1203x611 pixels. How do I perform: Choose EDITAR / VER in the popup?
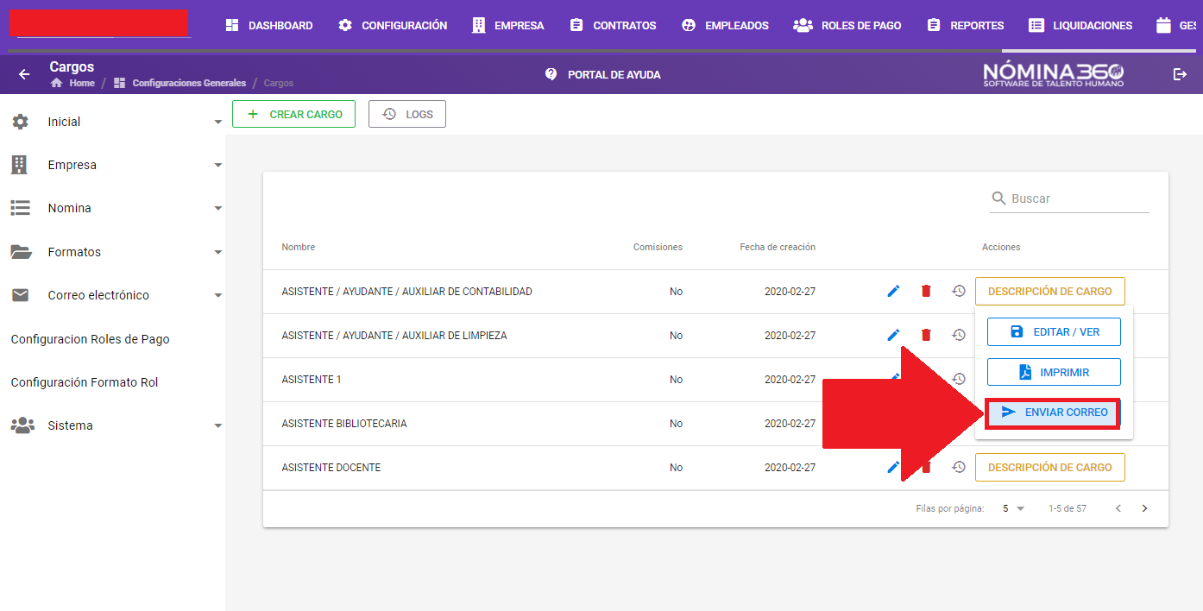tap(1054, 332)
